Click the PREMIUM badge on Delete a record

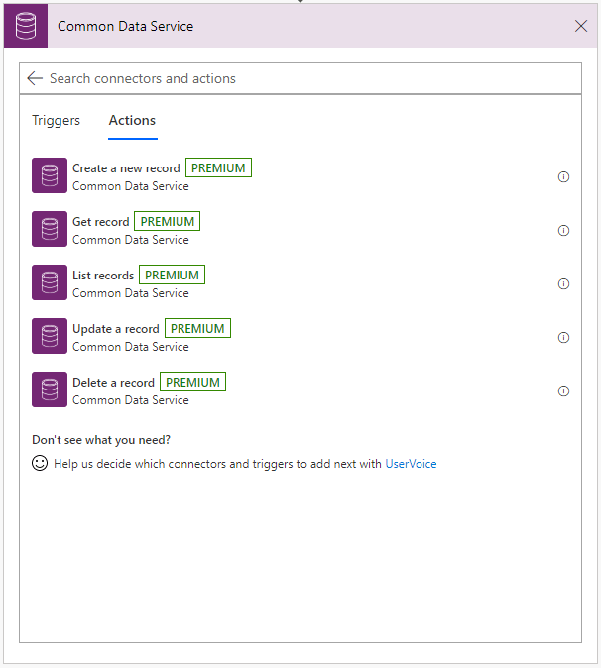192,383
